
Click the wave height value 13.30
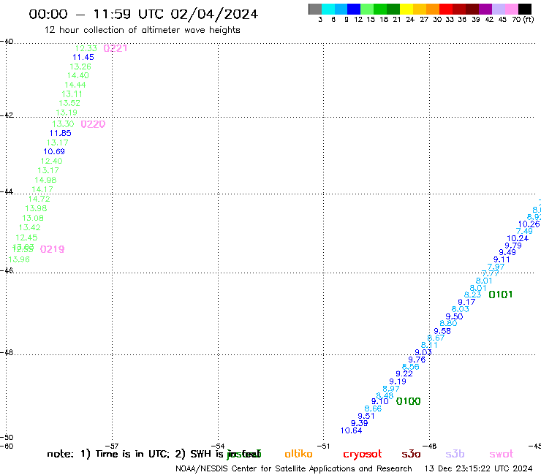click(x=63, y=124)
